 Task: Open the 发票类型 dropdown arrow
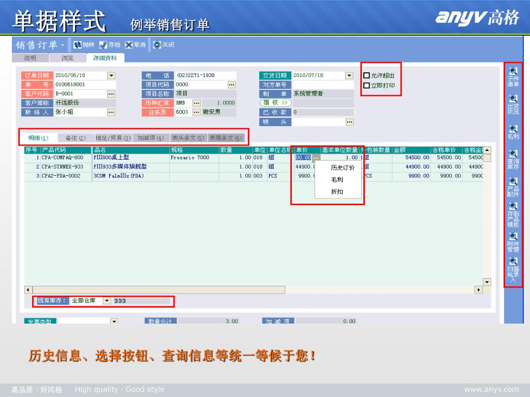click(x=114, y=321)
